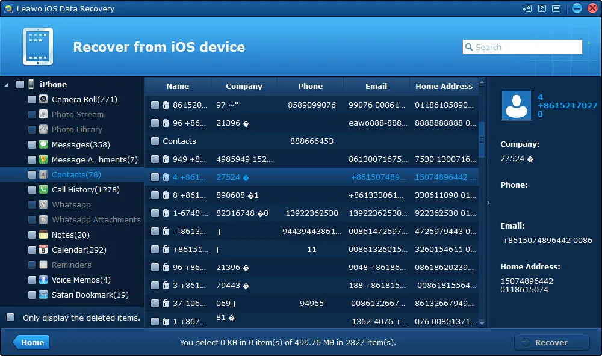Screen dimensions: 602x356
Task: Check the Notes(20) checkbox
Action: click(x=33, y=235)
